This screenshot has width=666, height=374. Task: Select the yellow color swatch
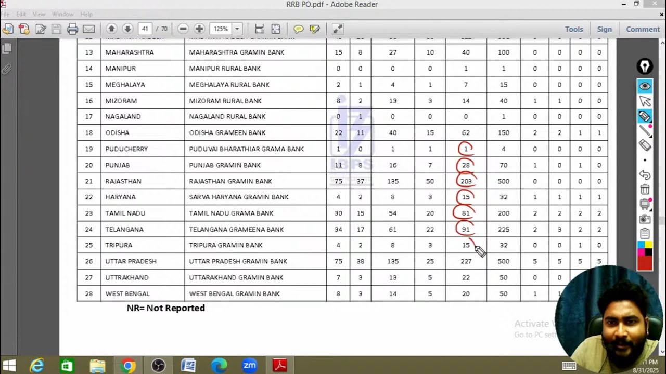click(649, 245)
